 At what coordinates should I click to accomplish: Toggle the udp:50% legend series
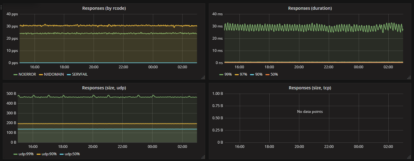(72, 154)
